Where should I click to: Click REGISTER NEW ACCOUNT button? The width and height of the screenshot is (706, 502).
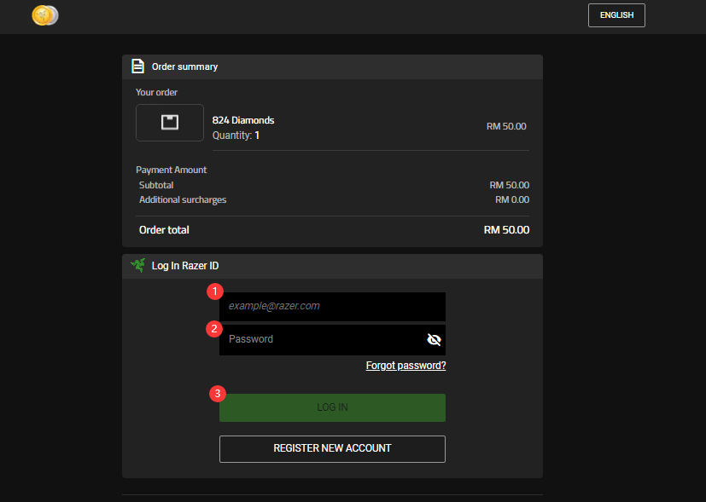(x=332, y=448)
